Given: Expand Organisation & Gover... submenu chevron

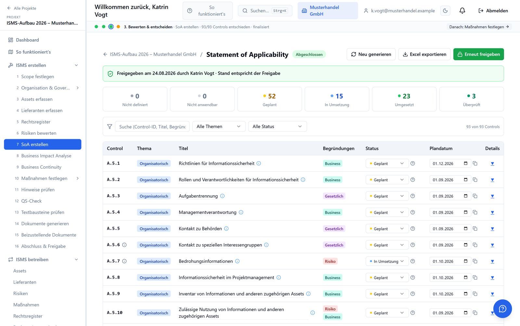Looking at the screenshot, I should [x=78, y=88].
